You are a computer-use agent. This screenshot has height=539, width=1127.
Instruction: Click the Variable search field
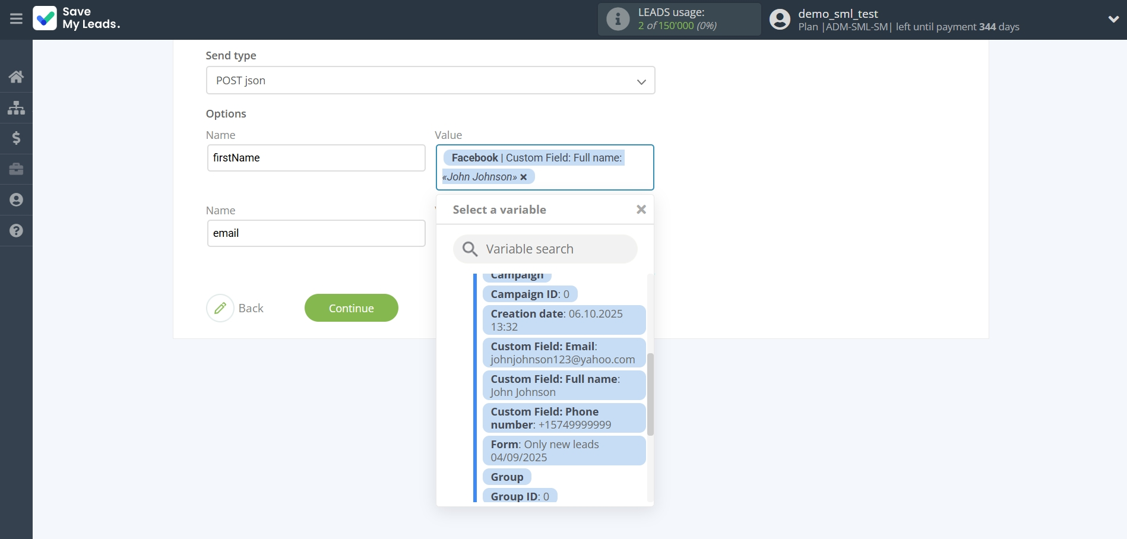point(544,249)
